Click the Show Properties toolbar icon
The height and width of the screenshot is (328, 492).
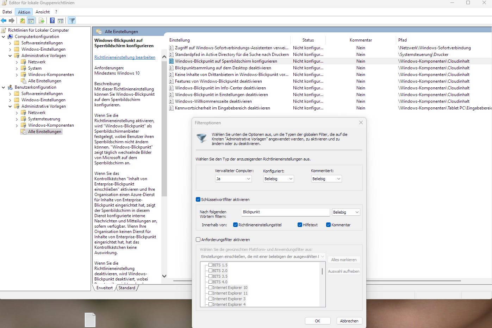[x=61, y=20]
